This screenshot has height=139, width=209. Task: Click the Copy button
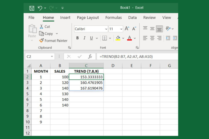coord(46,34)
